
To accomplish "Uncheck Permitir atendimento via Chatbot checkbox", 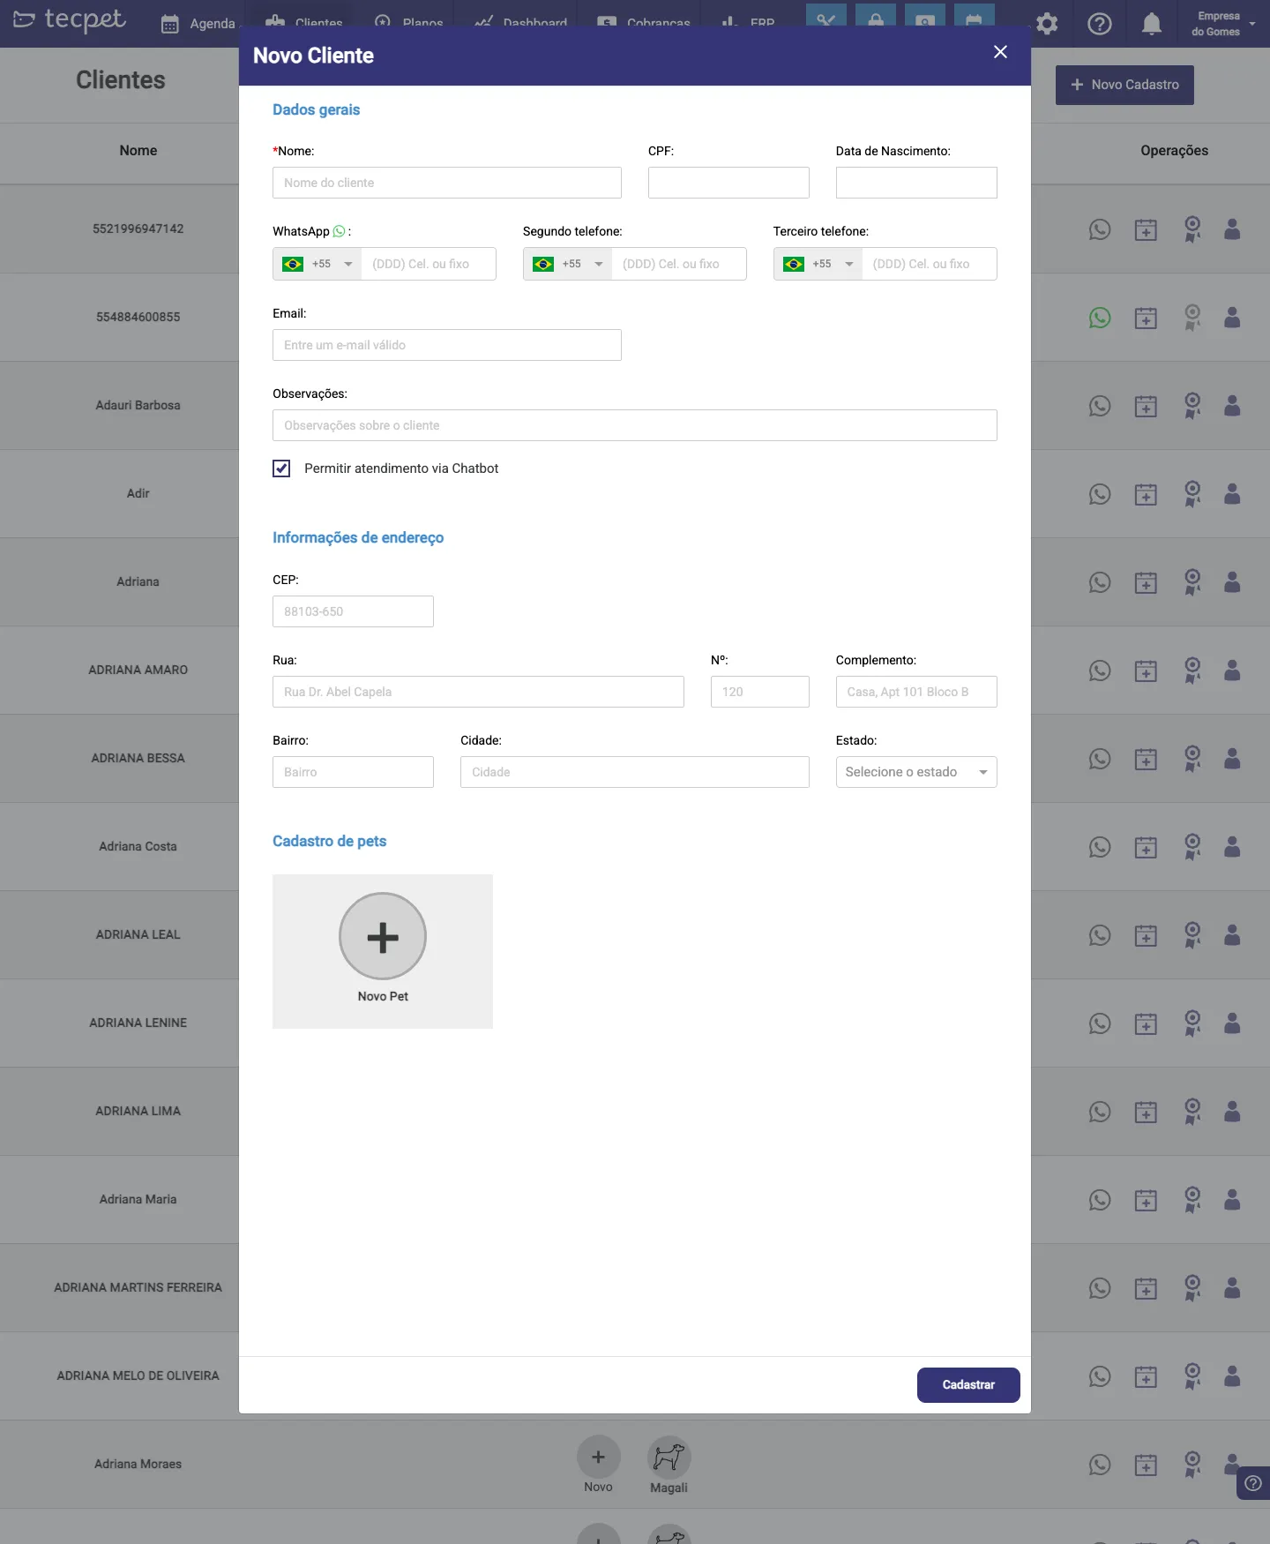I will [281, 468].
